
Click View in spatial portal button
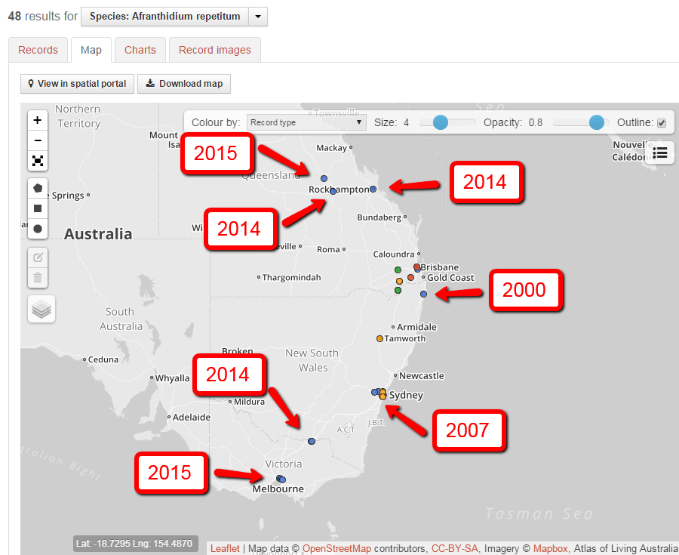tap(77, 84)
